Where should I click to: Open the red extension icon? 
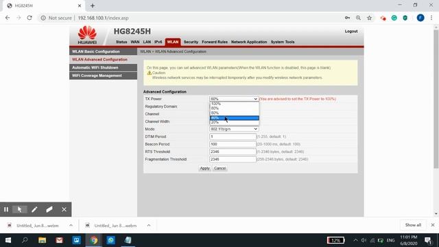point(383,18)
